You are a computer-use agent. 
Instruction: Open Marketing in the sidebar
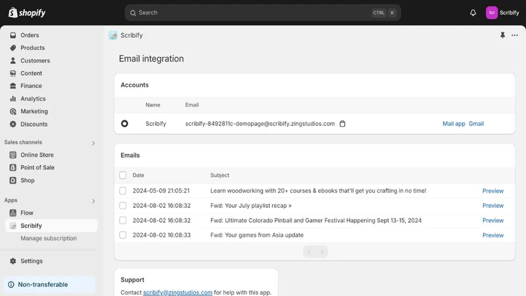[34, 111]
